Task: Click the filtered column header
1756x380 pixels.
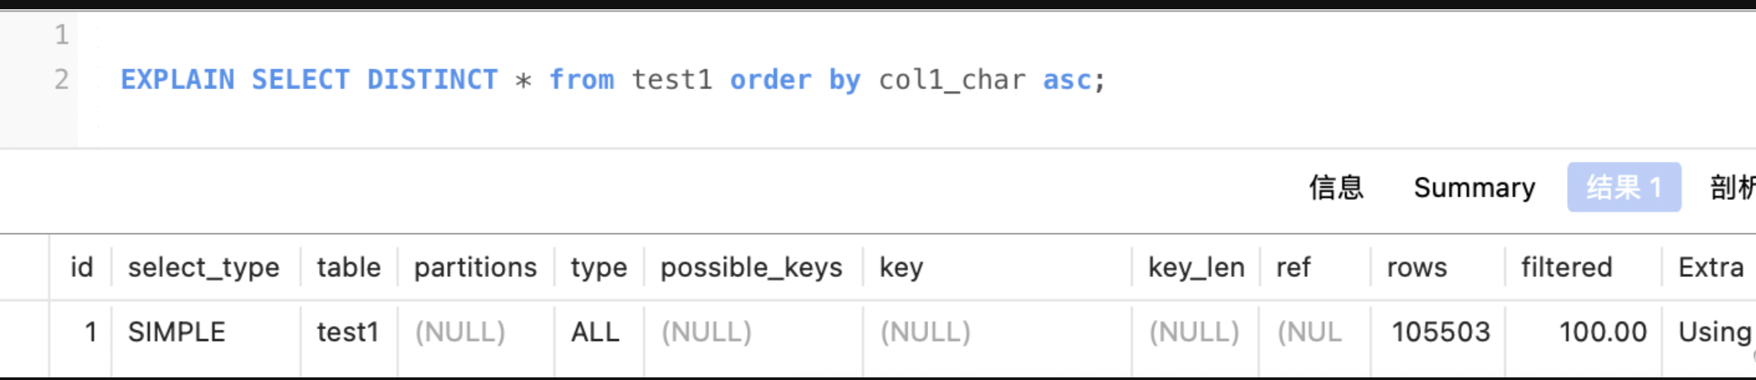Action: (1566, 268)
